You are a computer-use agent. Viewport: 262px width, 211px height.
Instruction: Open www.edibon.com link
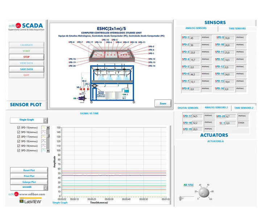point(32,194)
